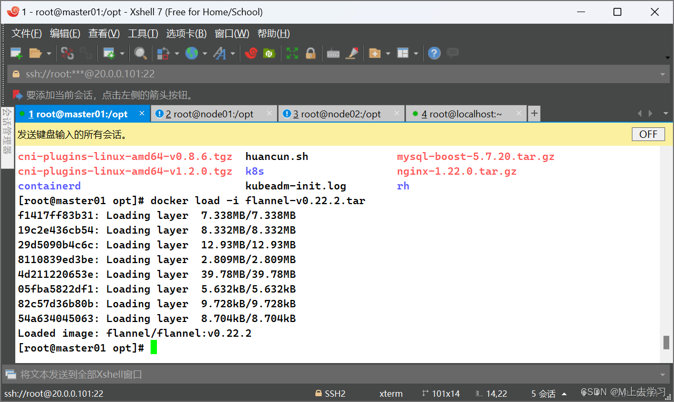
Task: Close the root@node01:/opt tab
Action: pos(269,113)
